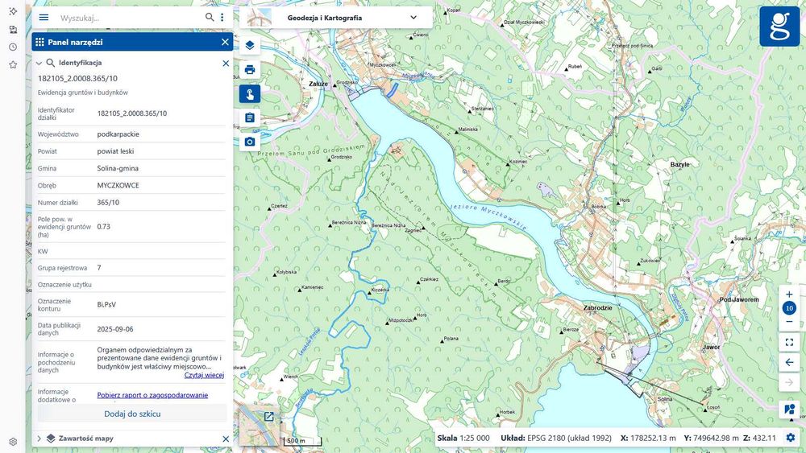Click the Zawartość mapy layers icon

[50, 439]
